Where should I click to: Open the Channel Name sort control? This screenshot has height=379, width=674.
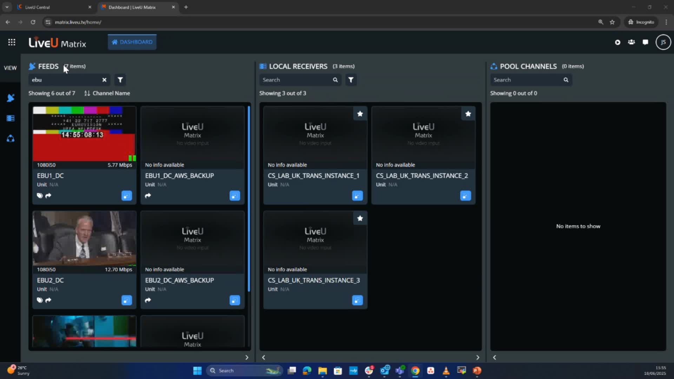[x=107, y=93]
